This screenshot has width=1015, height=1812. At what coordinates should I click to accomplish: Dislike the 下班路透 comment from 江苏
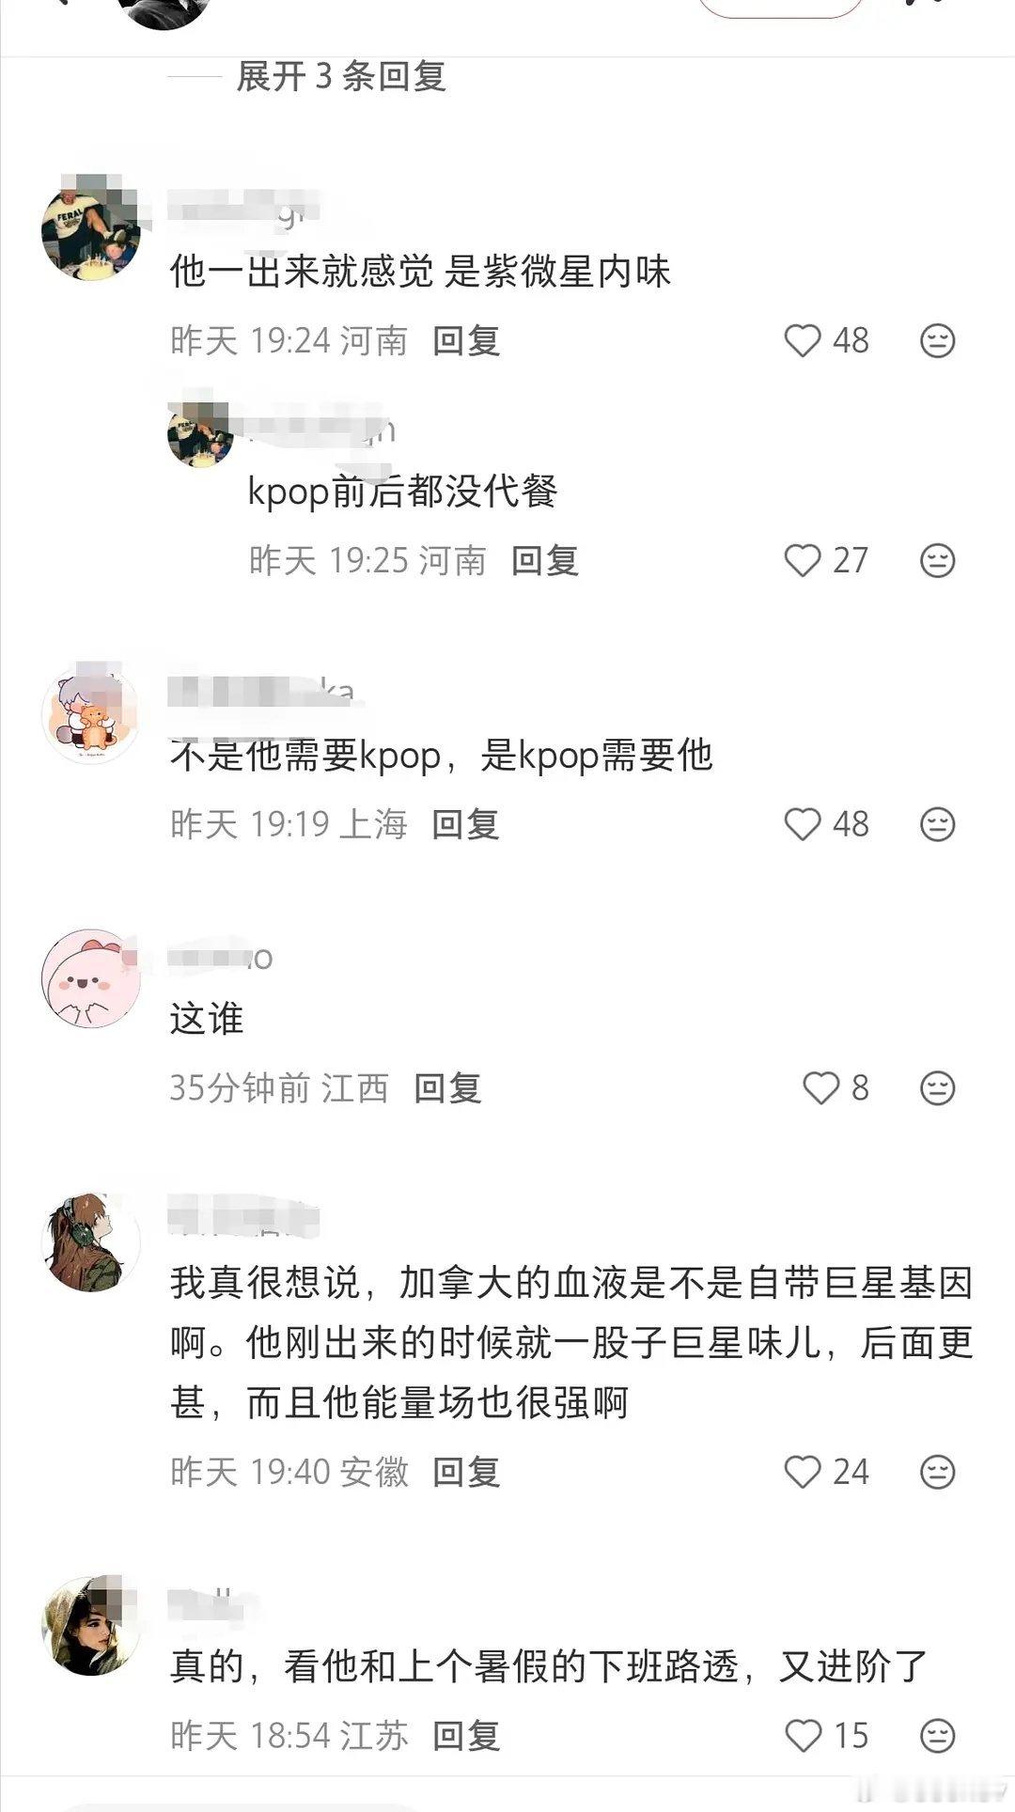coord(937,1736)
